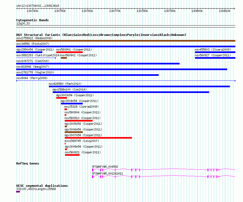Viewport: 243px width, 202px height.
Task: Click the brown esv2759922 Redon2006 variant bar
Action: pyautogui.click(x=126, y=41)
